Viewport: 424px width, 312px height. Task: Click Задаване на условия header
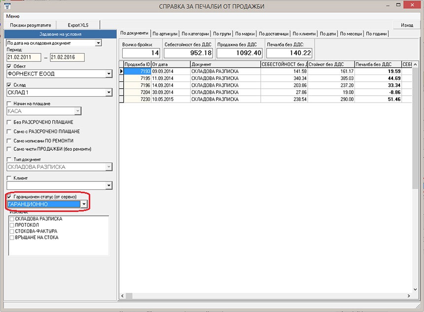coord(60,35)
